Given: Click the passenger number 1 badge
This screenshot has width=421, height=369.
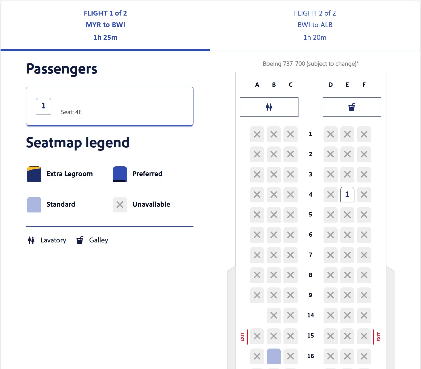Looking at the screenshot, I should point(44,106).
